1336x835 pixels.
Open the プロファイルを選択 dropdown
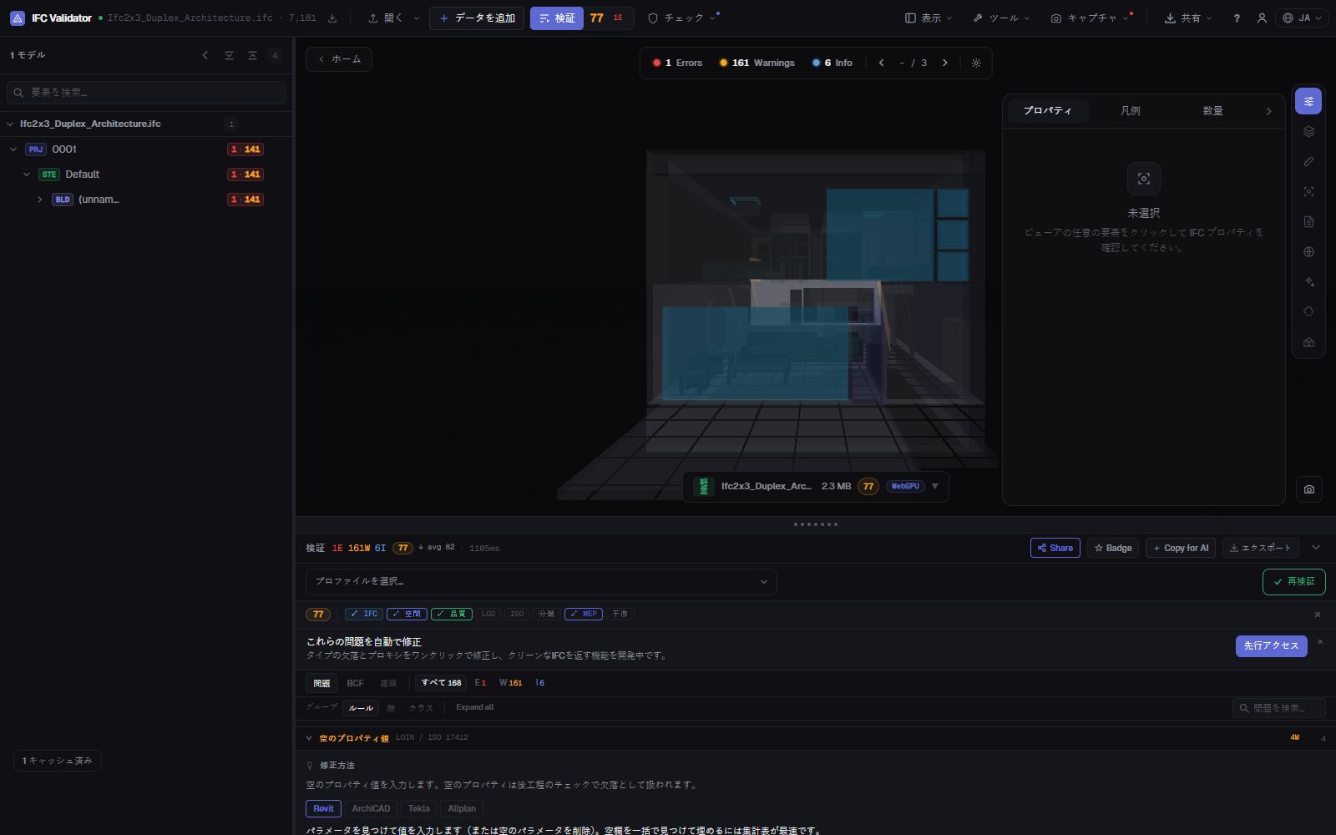(x=541, y=582)
